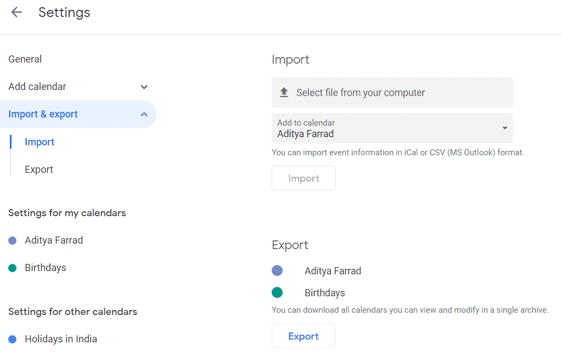The height and width of the screenshot is (355, 562).
Task: Click the Export button
Action: click(x=304, y=336)
